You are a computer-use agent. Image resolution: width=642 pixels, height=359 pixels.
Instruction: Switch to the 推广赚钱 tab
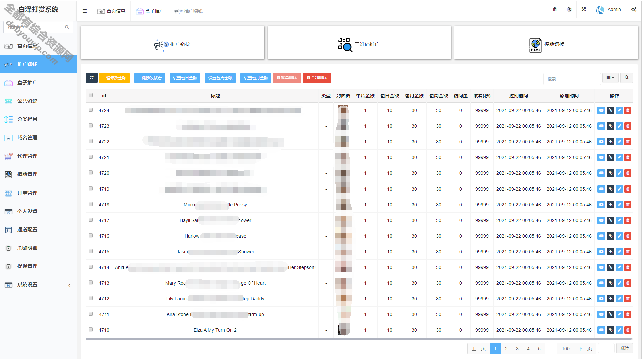[x=188, y=11]
